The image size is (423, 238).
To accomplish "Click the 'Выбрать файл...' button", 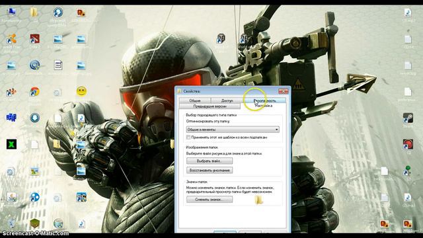I will tap(210, 161).
